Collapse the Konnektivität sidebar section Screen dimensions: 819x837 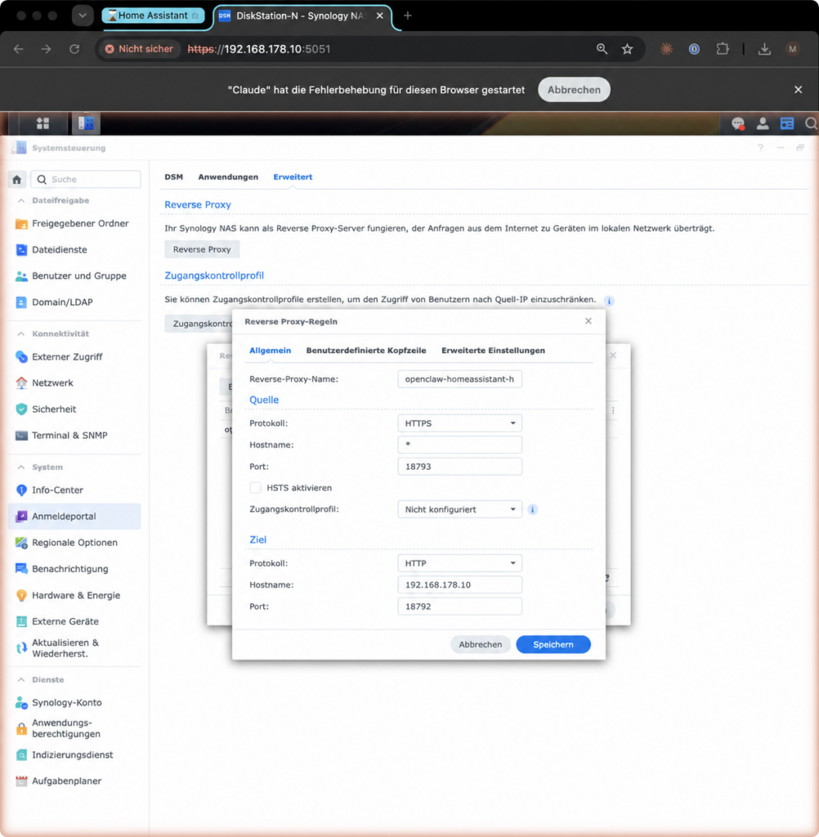pos(21,333)
